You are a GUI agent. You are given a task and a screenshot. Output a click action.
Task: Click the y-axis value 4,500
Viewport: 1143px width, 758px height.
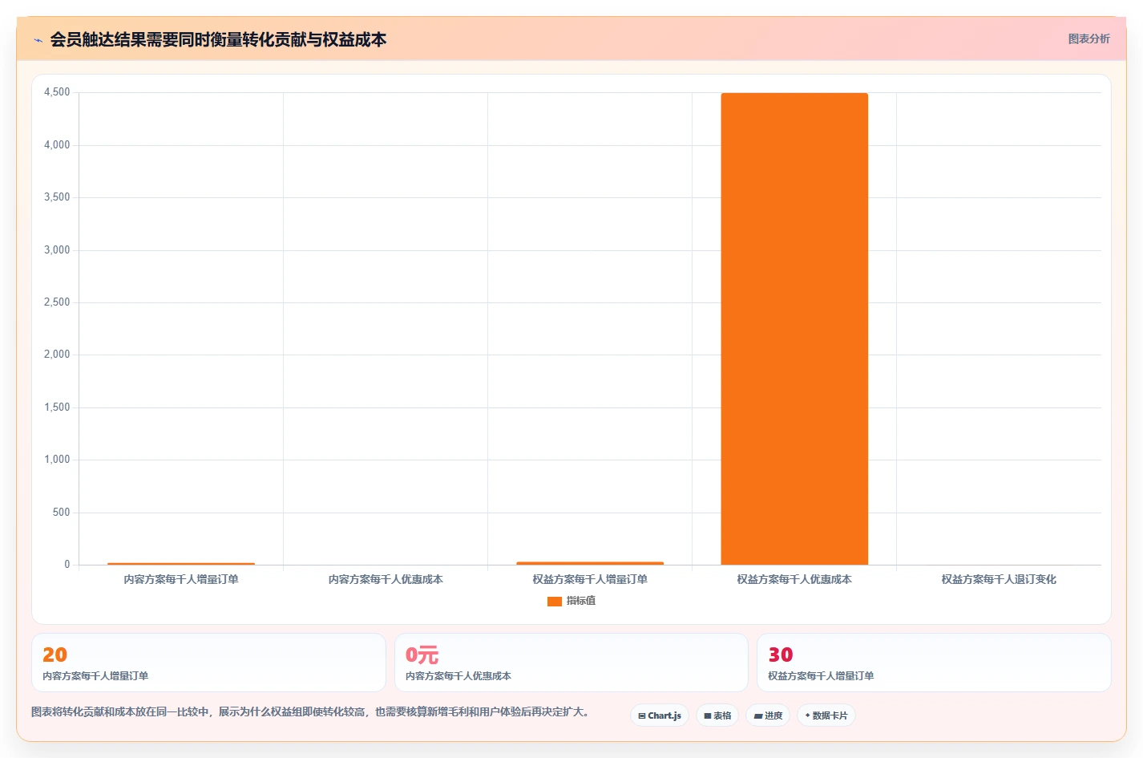[x=57, y=92]
